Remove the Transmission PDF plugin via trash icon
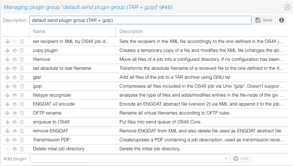The image size is (293, 166). tap(22, 140)
